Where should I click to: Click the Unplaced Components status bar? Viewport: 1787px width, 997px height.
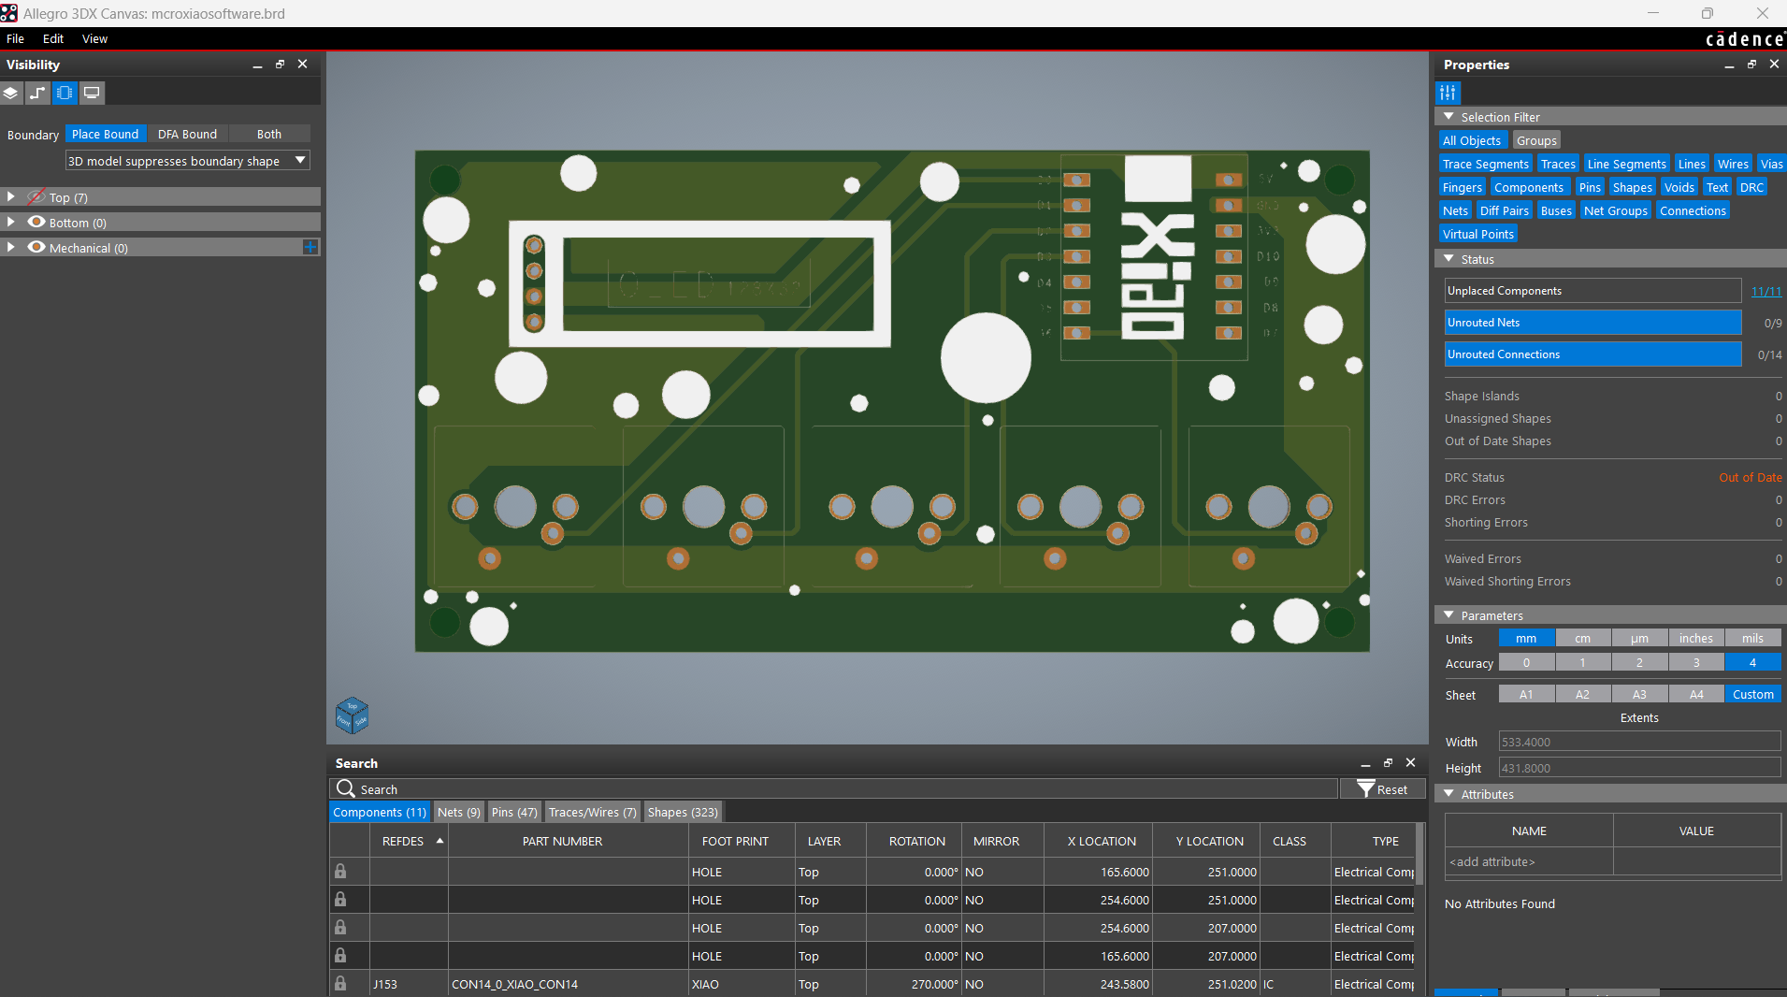(x=1592, y=291)
